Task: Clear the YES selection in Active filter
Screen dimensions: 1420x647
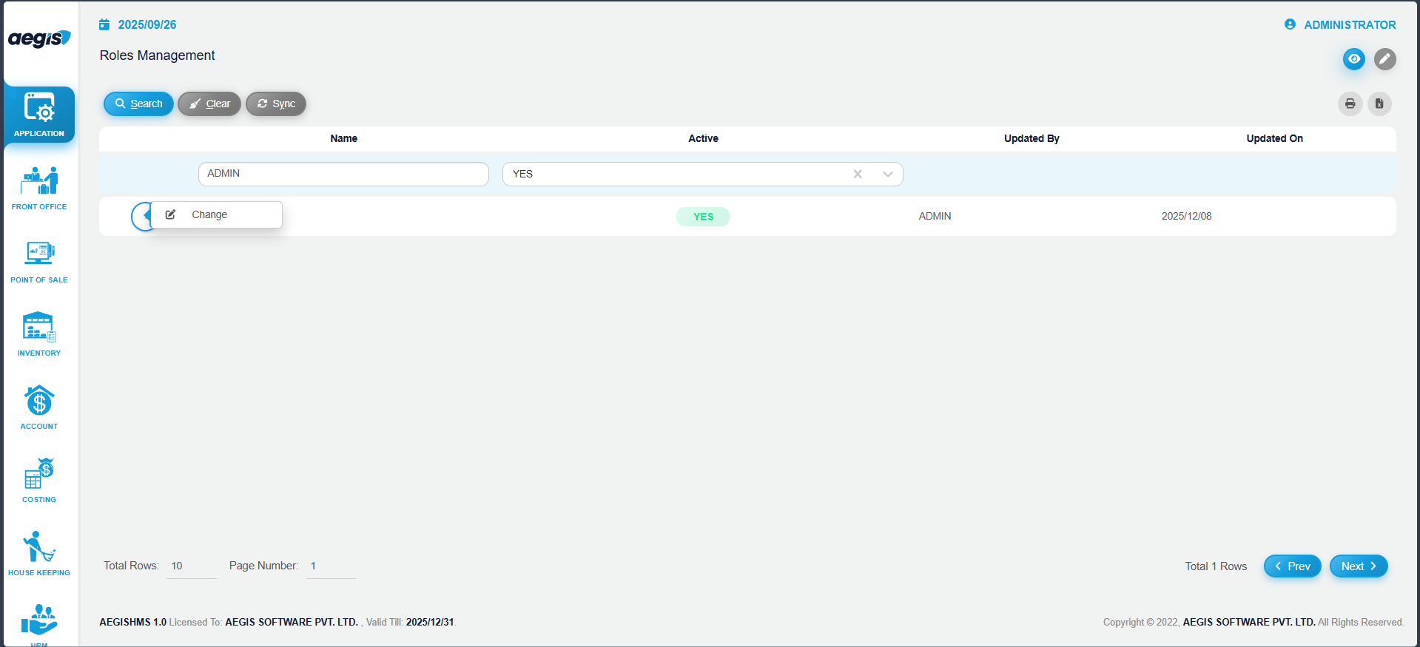Action: (858, 175)
